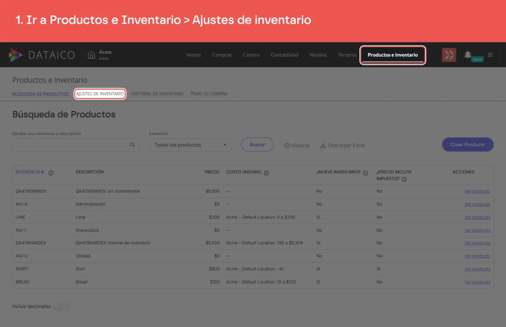The width and height of the screenshot is (506, 327).
Task: Click the Acme home icon
Action: (91, 55)
